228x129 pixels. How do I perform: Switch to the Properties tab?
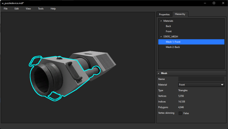[x=164, y=14]
